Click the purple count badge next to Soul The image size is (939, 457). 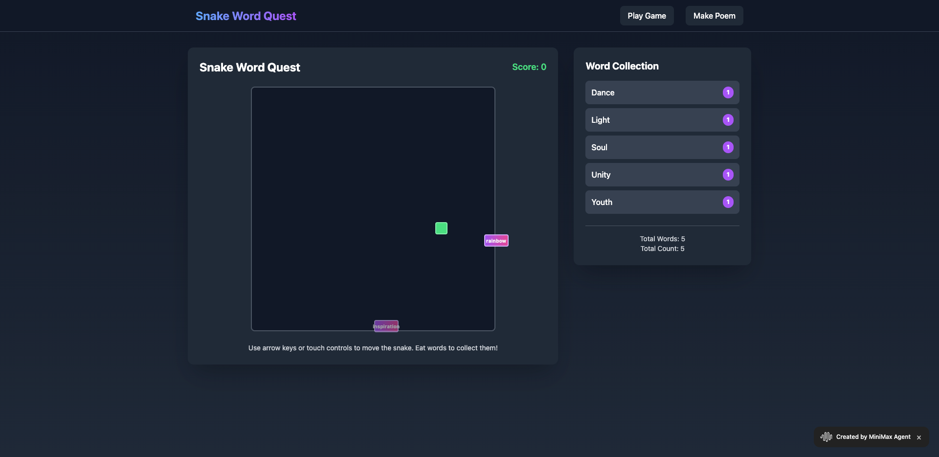pyautogui.click(x=728, y=147)
